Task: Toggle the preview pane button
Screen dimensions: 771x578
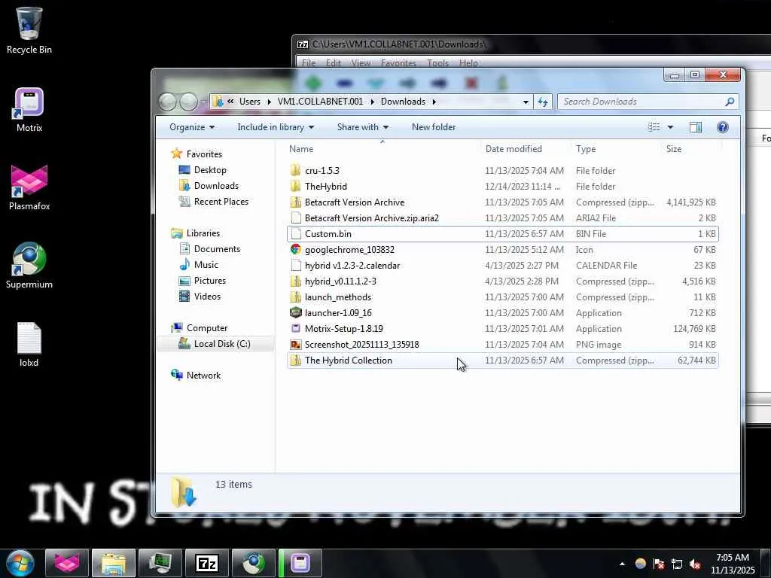Action: pyautogui.click(x=695, y=127)
